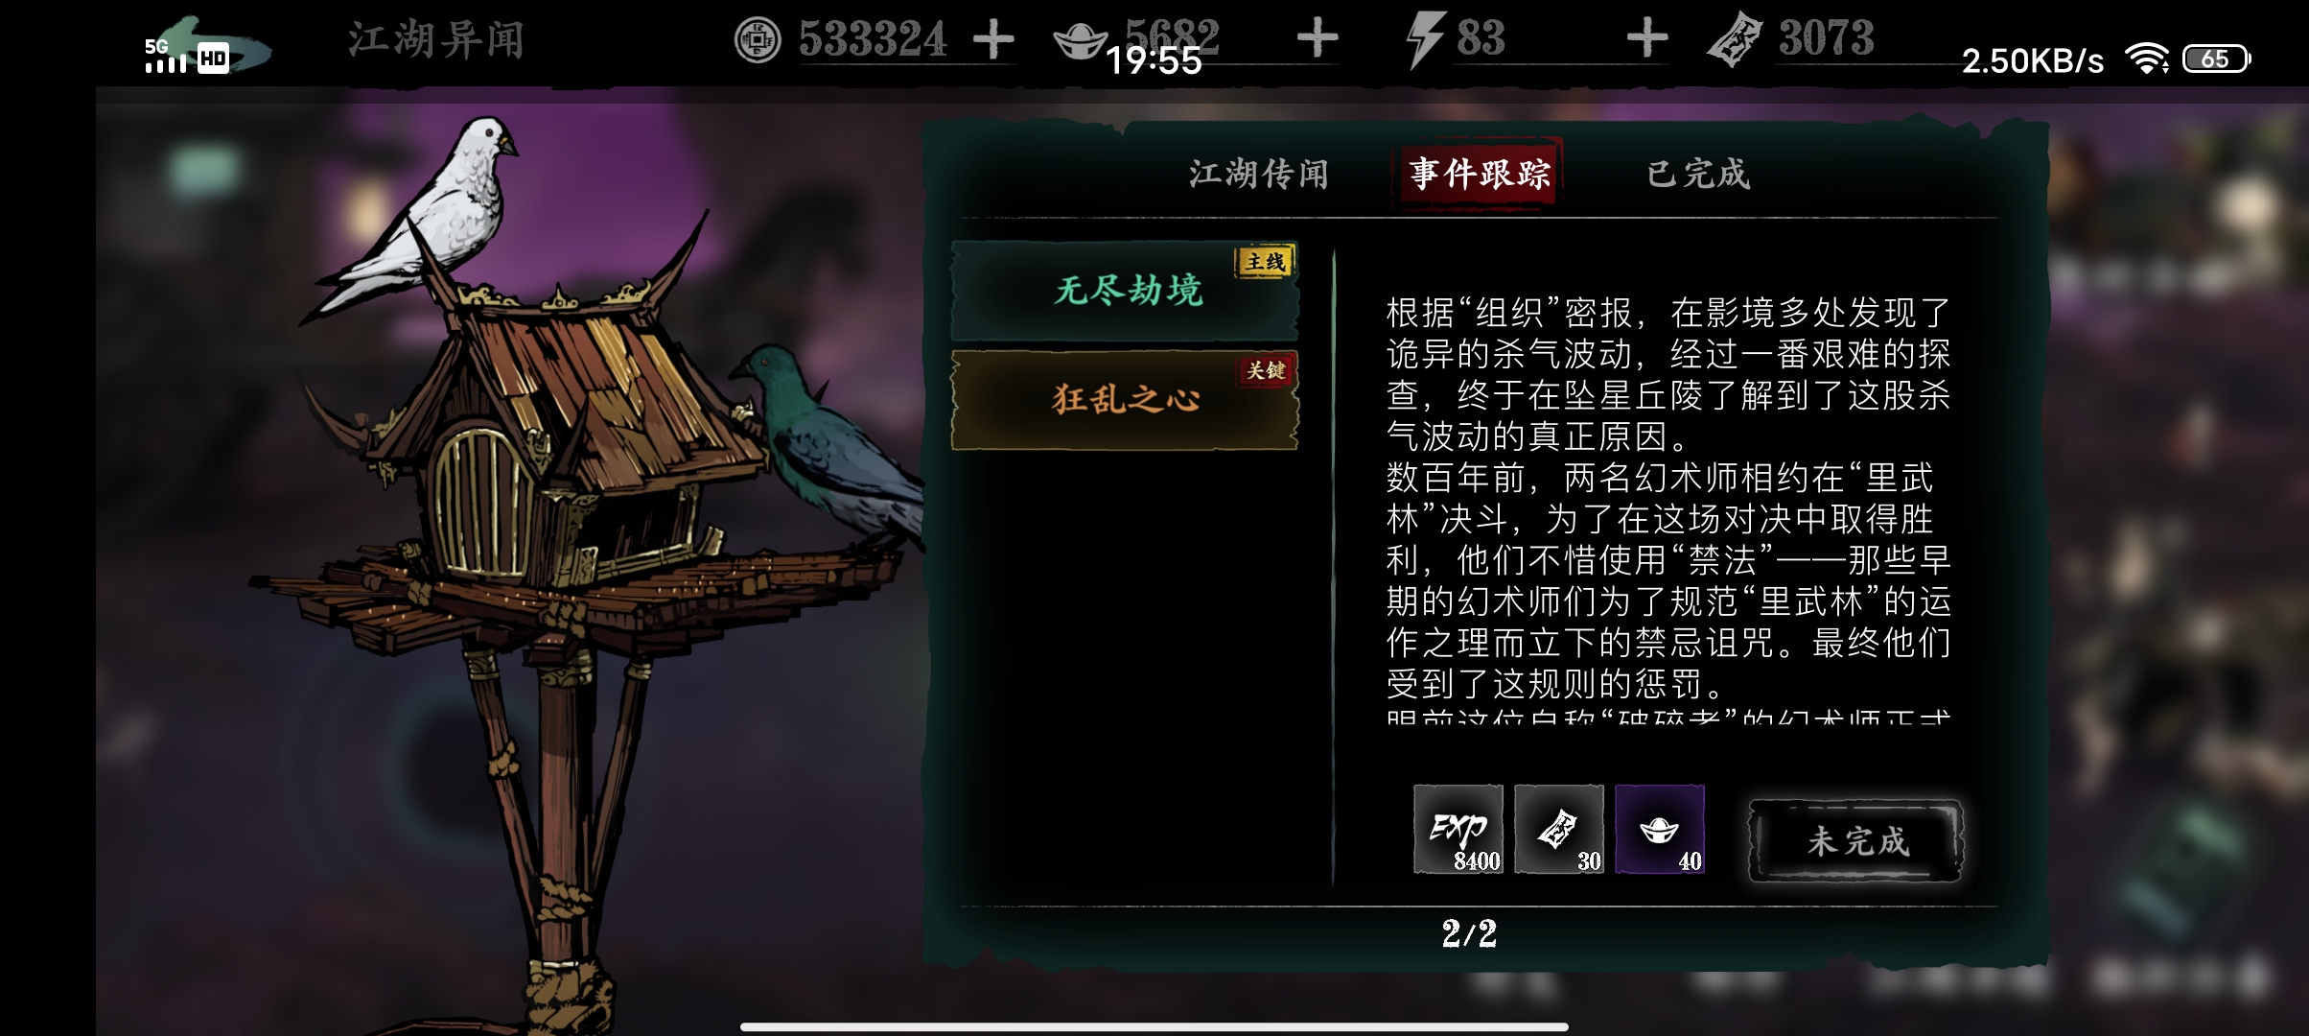View the ticket reward worth 30
This screenshot has width=2309, height=1036.
coord(1559,830)
